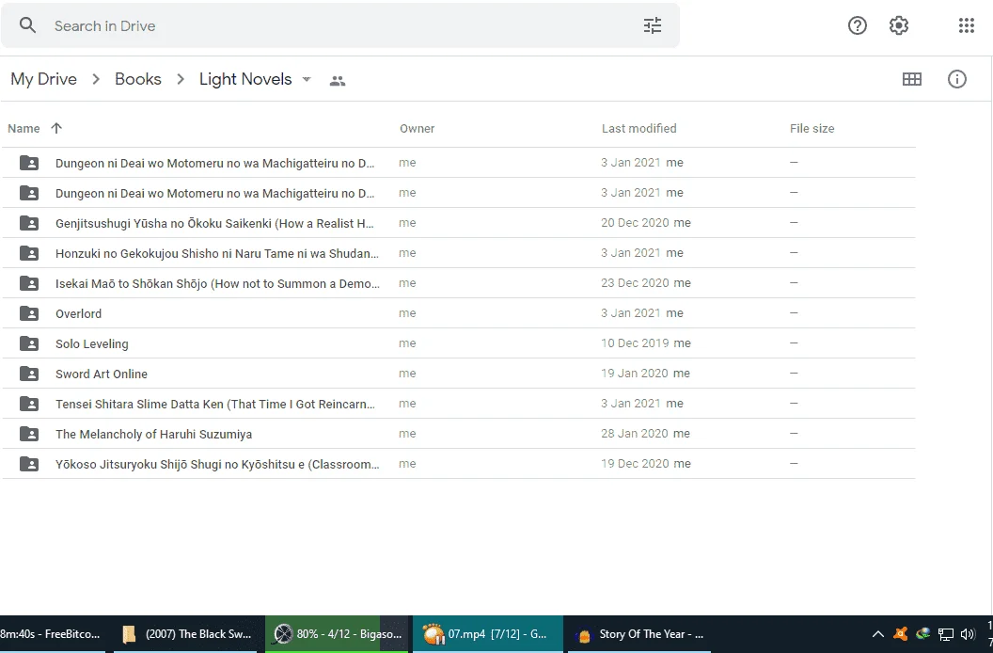Click the Honzuki no Gekokujou folder icon
993x653 pixels.
(x=29, y=253)
